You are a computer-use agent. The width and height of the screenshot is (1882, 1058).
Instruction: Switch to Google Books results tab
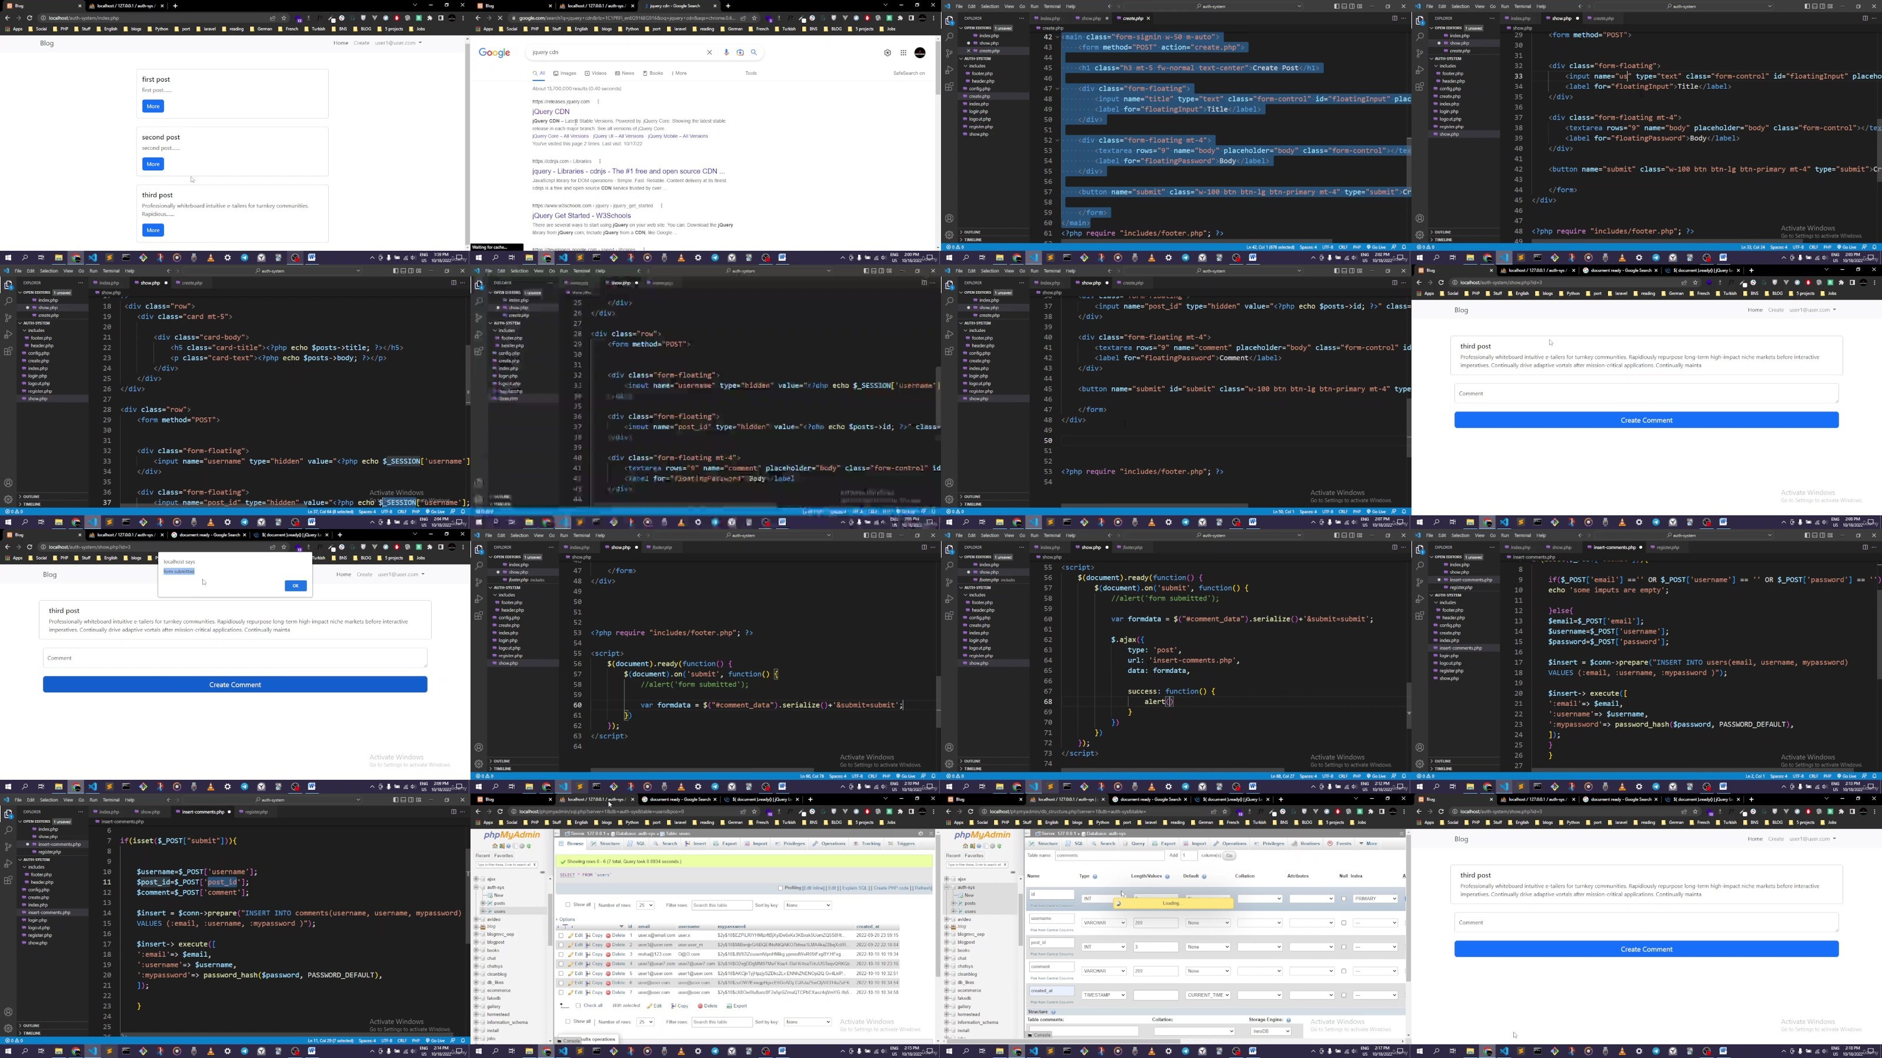(x=652, y=73)
